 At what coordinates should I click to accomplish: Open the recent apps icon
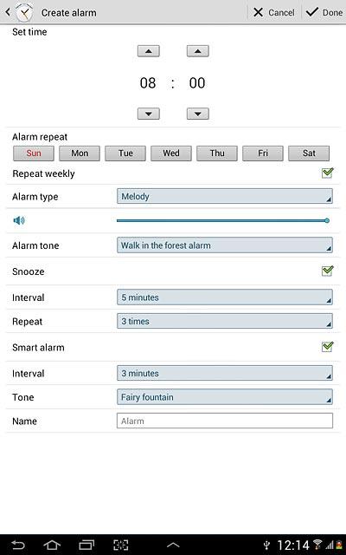pyautogui.click(x=86, y=545)
